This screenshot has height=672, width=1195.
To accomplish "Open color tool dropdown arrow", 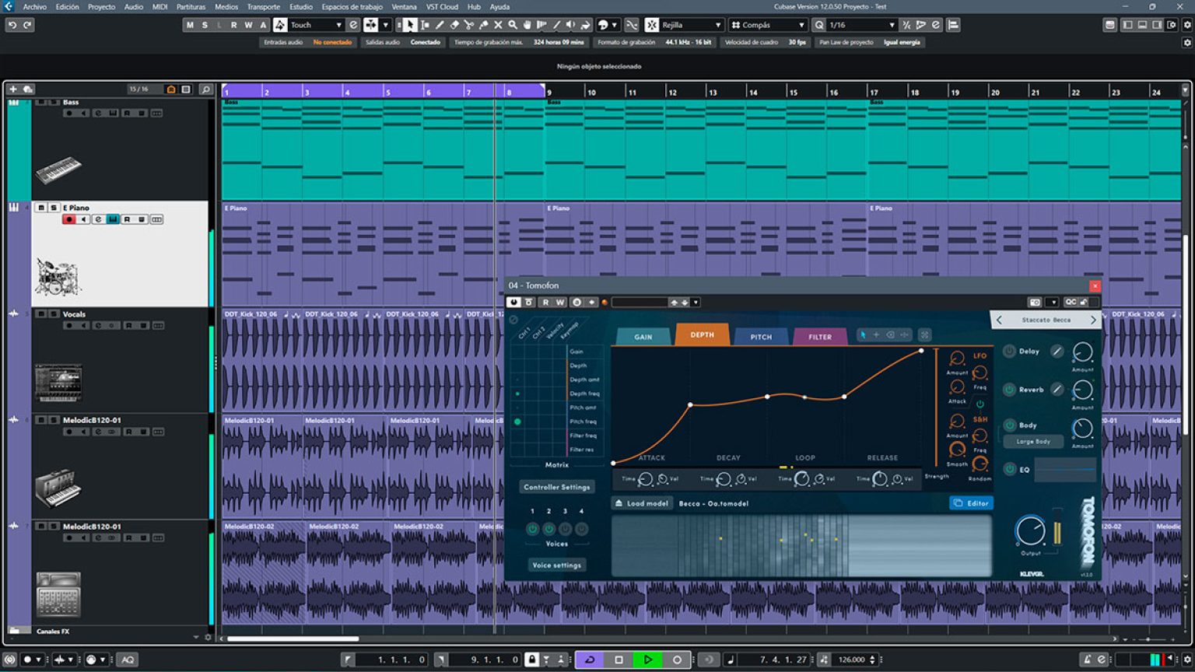I will coord(615,25).
